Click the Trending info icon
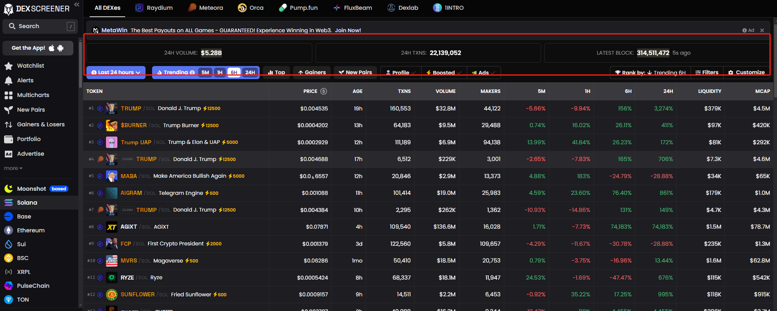The height and width of the screenshot is (311, 777). click(x=192, y=73)
